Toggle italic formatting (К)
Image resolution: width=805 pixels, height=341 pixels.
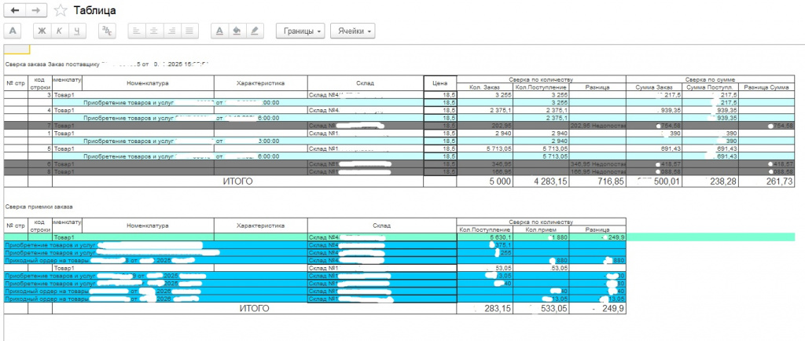[x=59, y=31]
